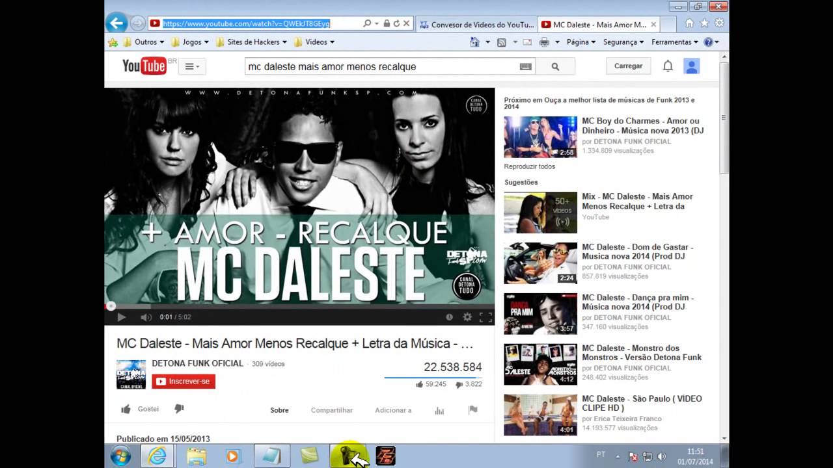
Task: Open the browser Home icon
Action: tap(689, 23)
